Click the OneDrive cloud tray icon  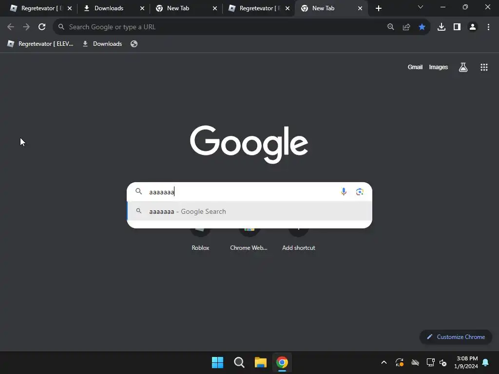coord(415,362)
